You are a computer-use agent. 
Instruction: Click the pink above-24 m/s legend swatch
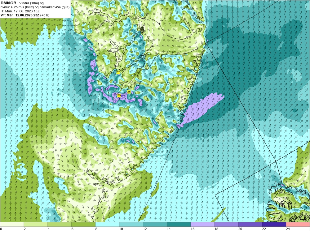[x=298, y=225]
